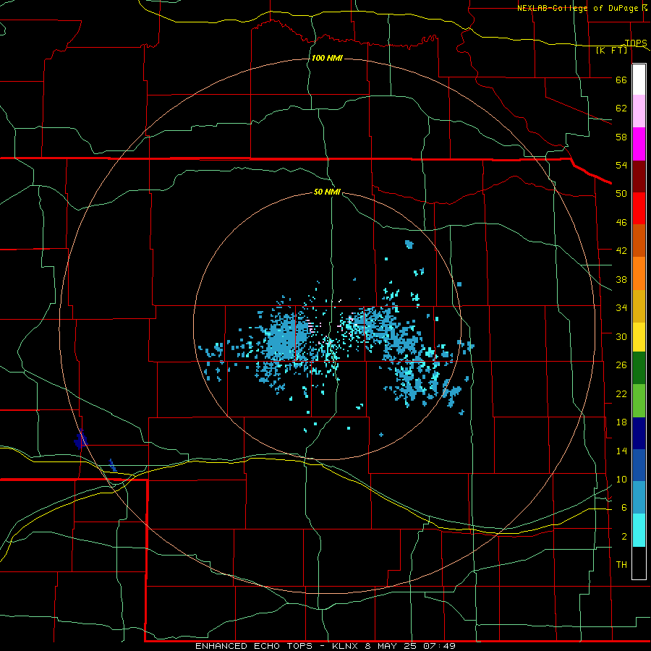Click the 62 legend scale value
Viewport: 651px width, 651px height.
click(x=621, y=109)
